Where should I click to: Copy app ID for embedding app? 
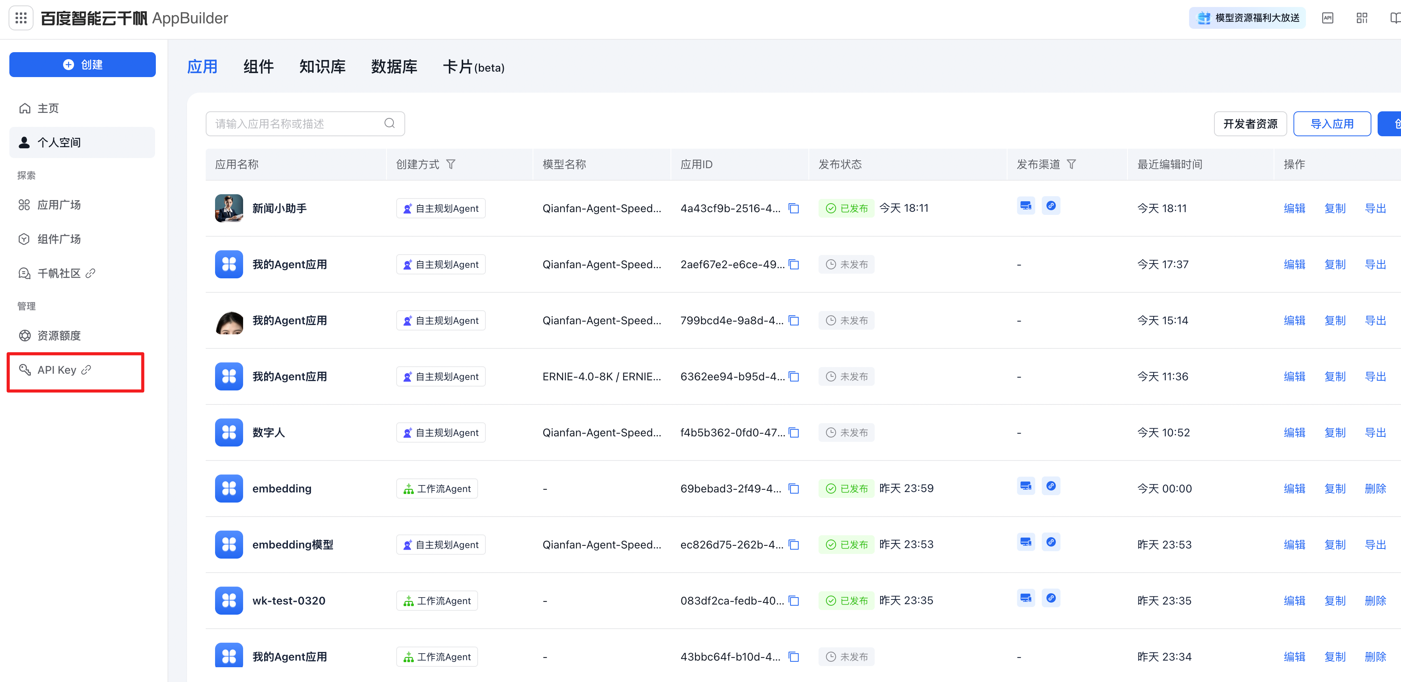794,488
